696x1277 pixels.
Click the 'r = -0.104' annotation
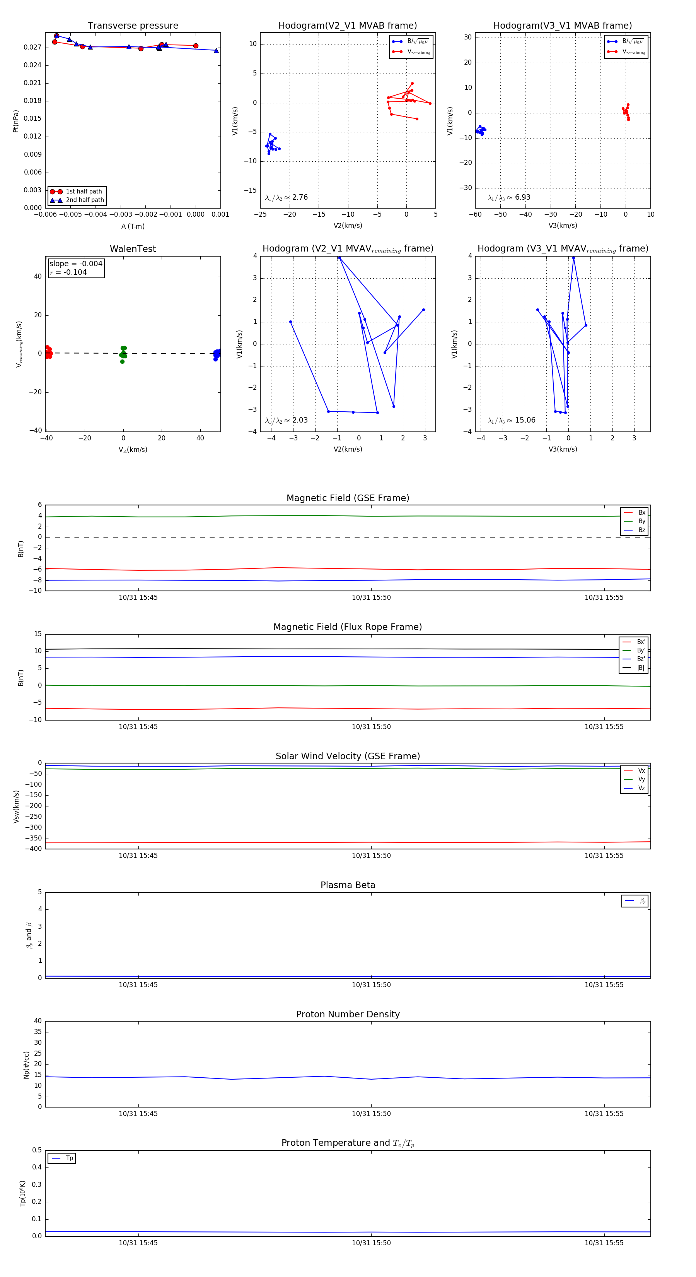pos(68,272)
